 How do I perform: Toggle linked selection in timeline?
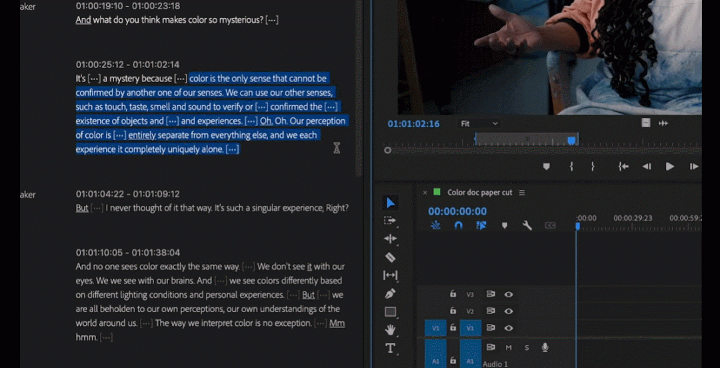point(481,225)
